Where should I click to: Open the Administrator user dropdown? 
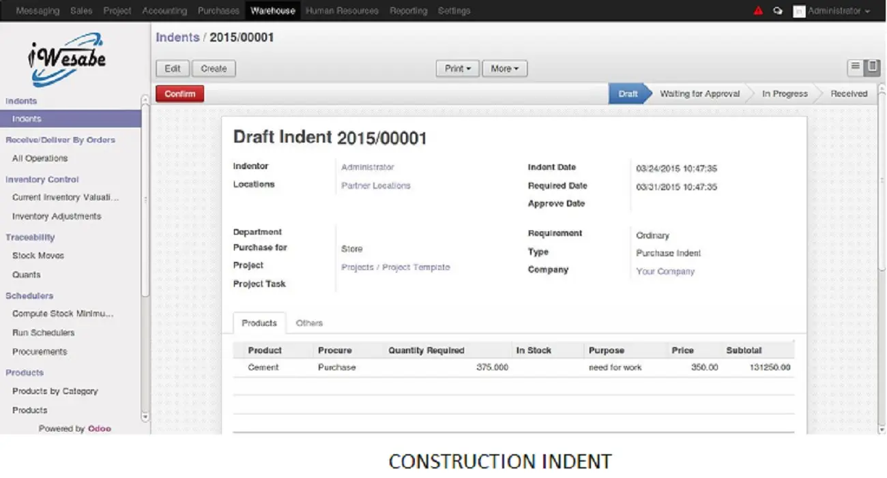[838, 11]
